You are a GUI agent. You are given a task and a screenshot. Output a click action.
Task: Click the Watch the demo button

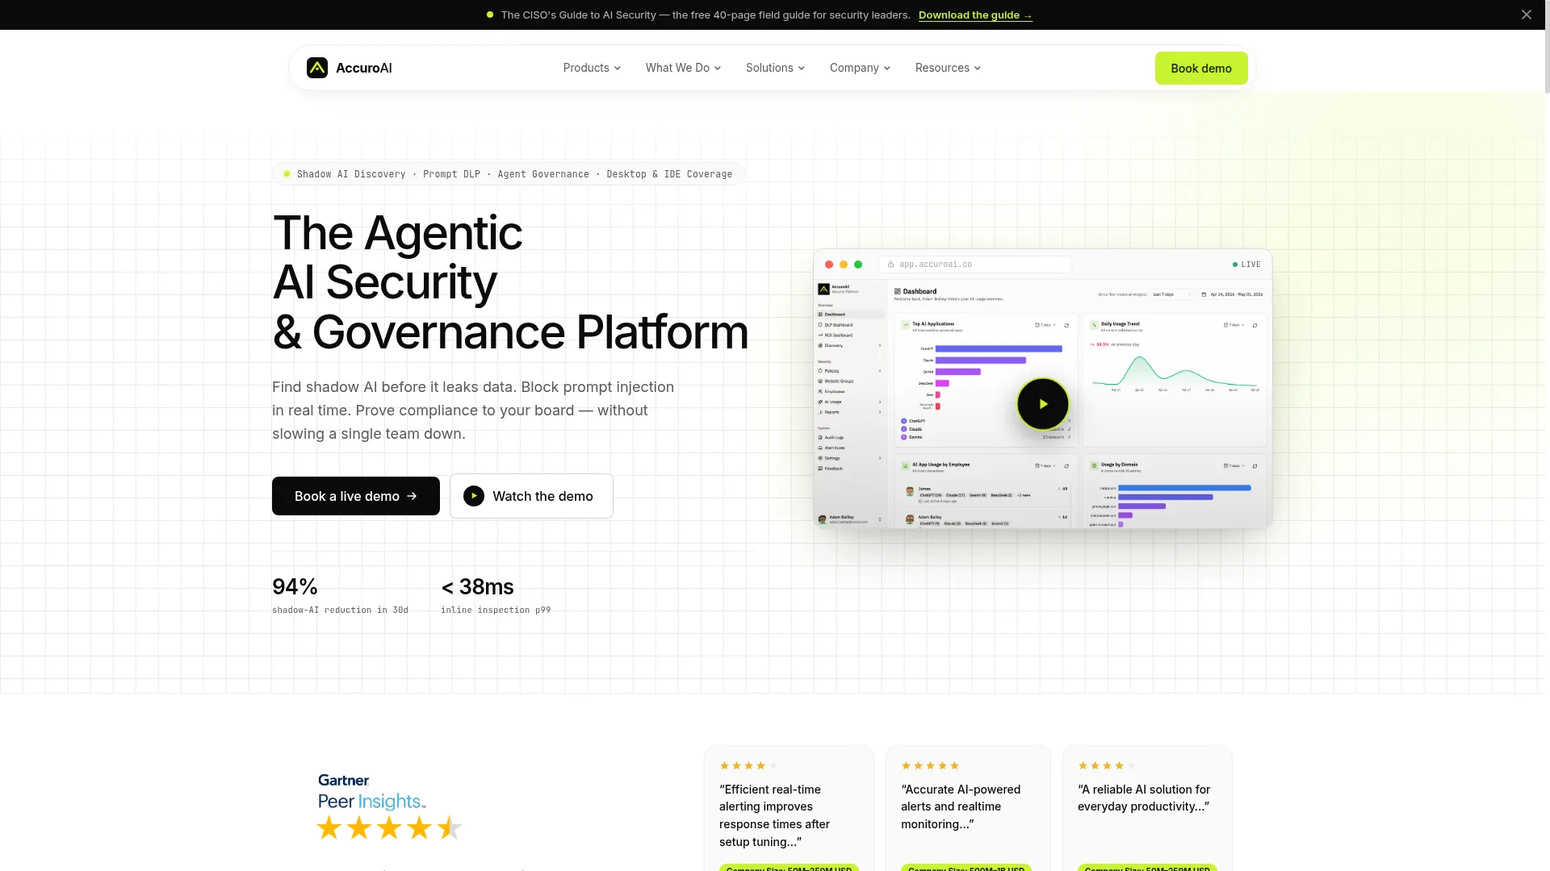[531, 496]
